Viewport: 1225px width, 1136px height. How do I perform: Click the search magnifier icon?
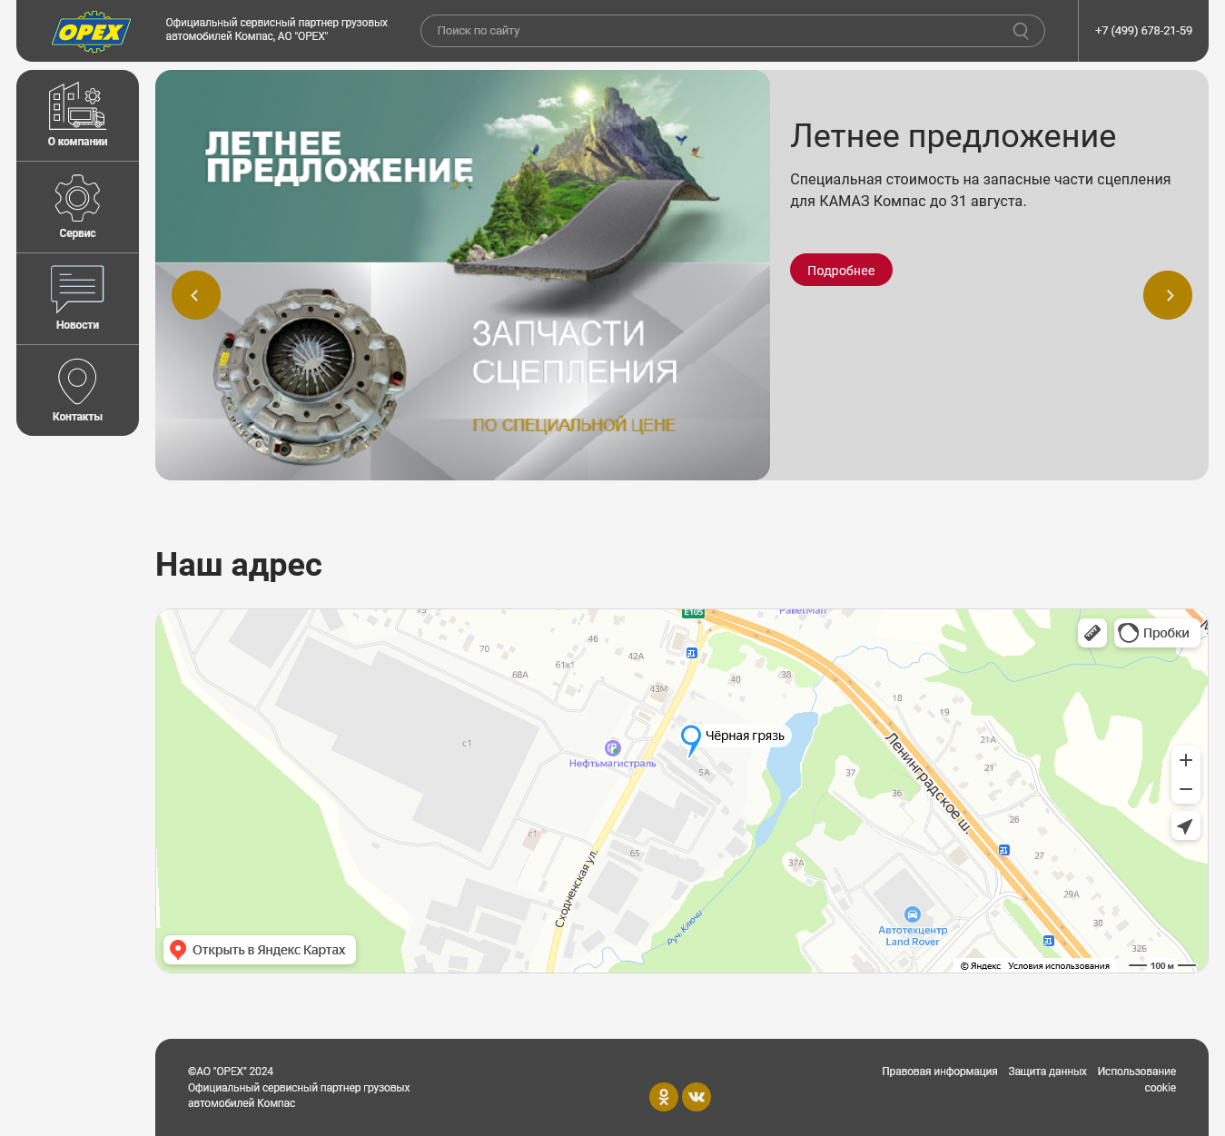(1021, 31)
